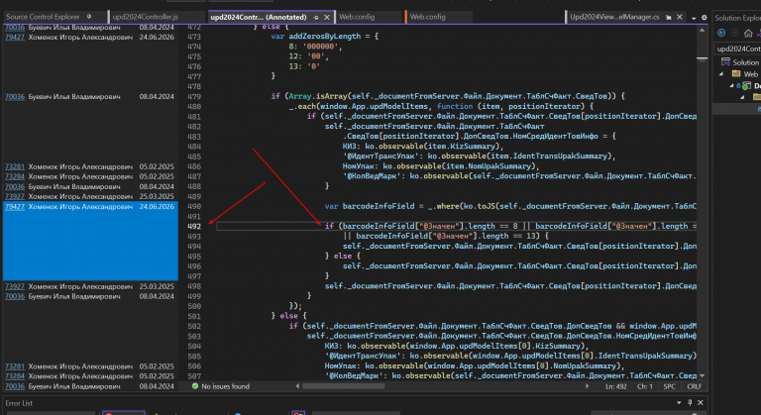
Task: Open changeset 70036 at line 479
Action: (15, 97)
